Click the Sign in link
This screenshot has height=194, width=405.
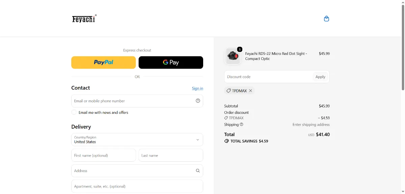click(x=197, y=88)
